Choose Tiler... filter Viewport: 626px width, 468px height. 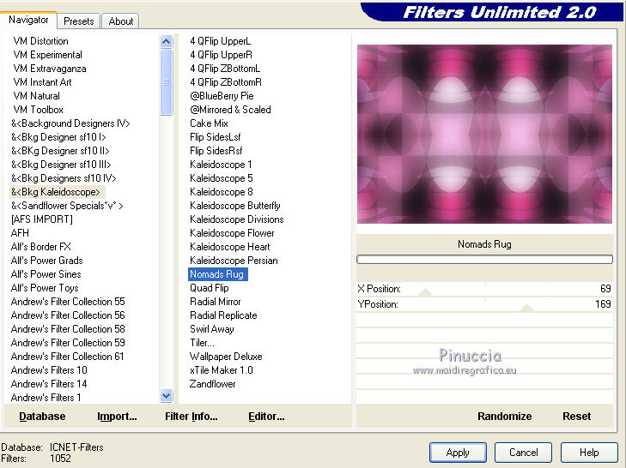pyautogui.click(x=202, y=343)
